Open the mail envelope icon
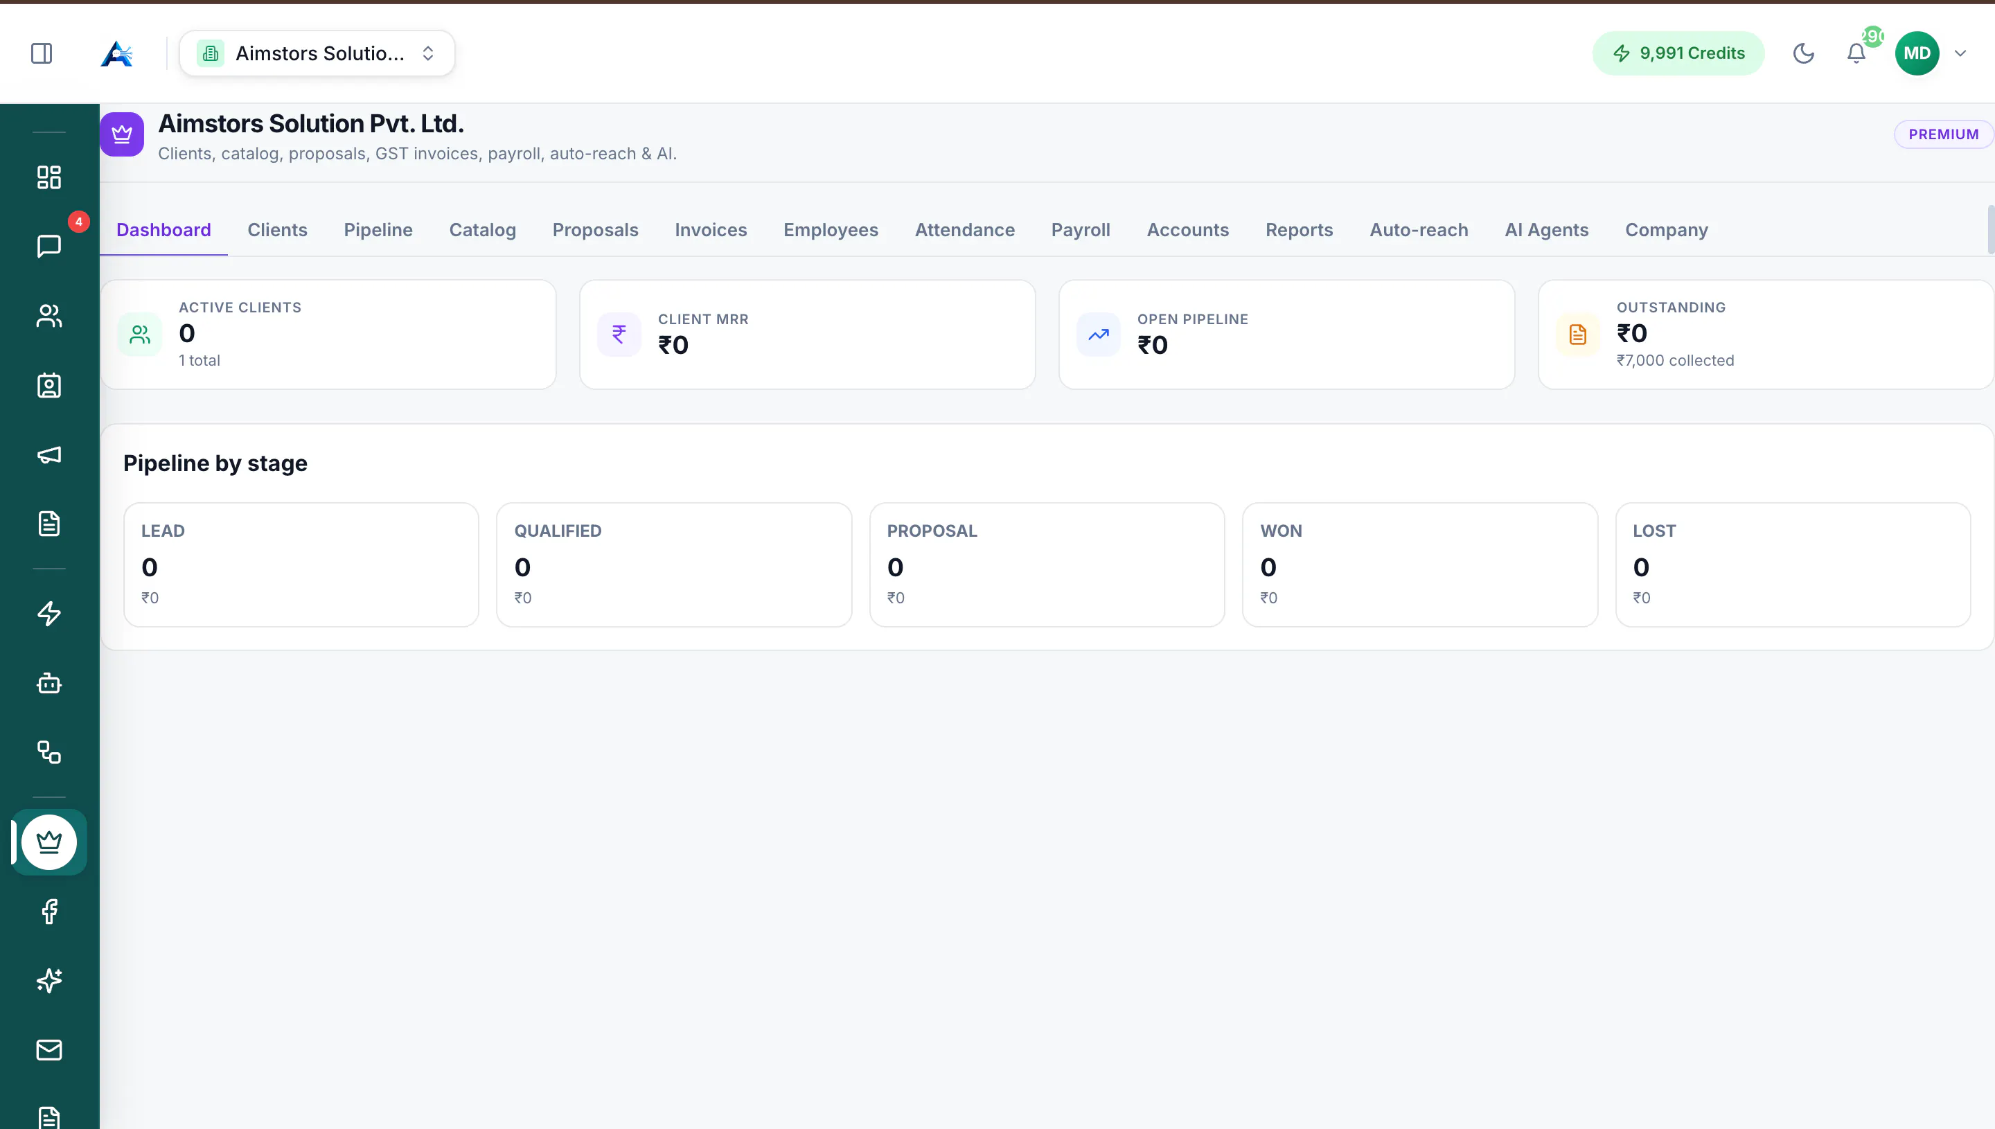The width and height of the screenshot is (1995, 1129). pyautogui.click(x=49, y=1050)
